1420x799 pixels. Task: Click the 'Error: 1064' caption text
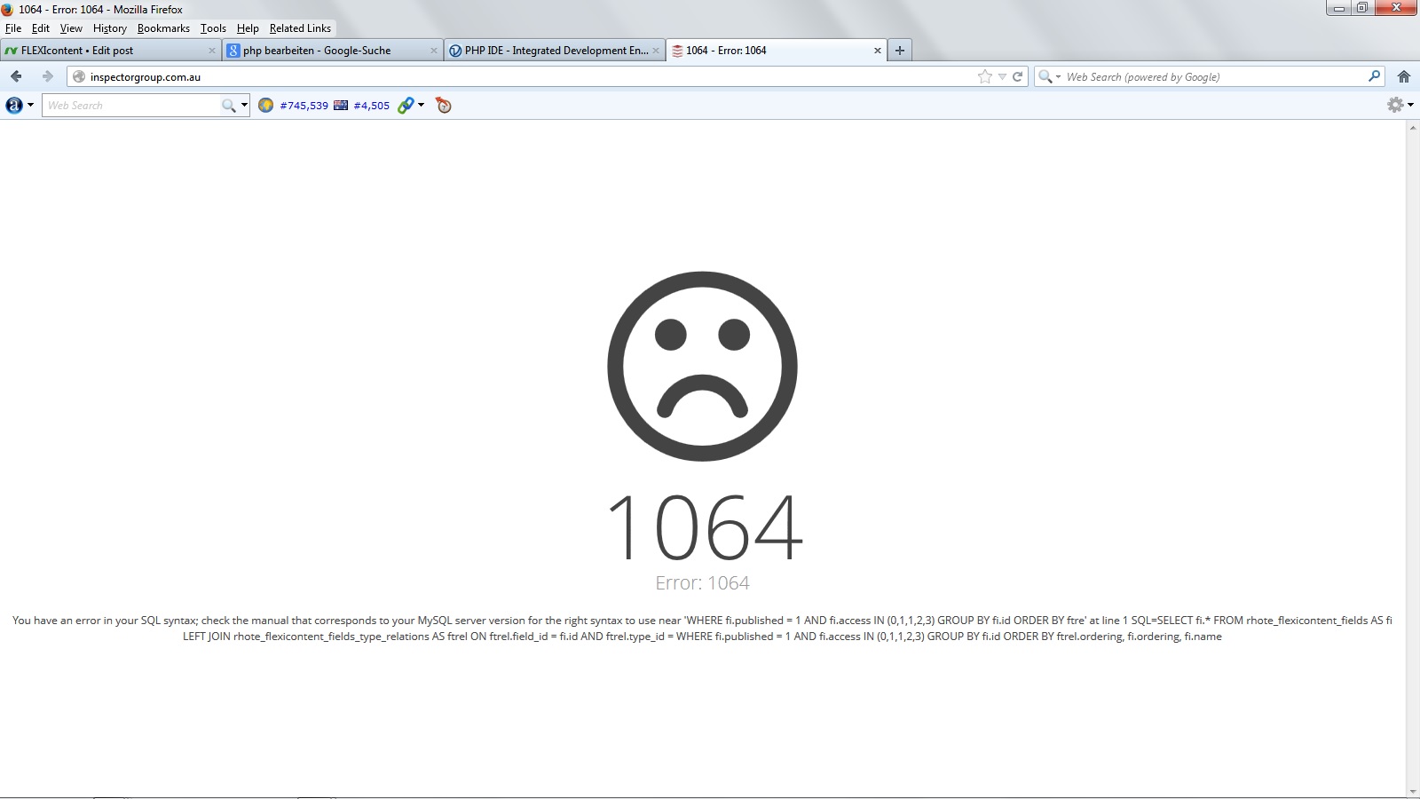click(702, 583)
